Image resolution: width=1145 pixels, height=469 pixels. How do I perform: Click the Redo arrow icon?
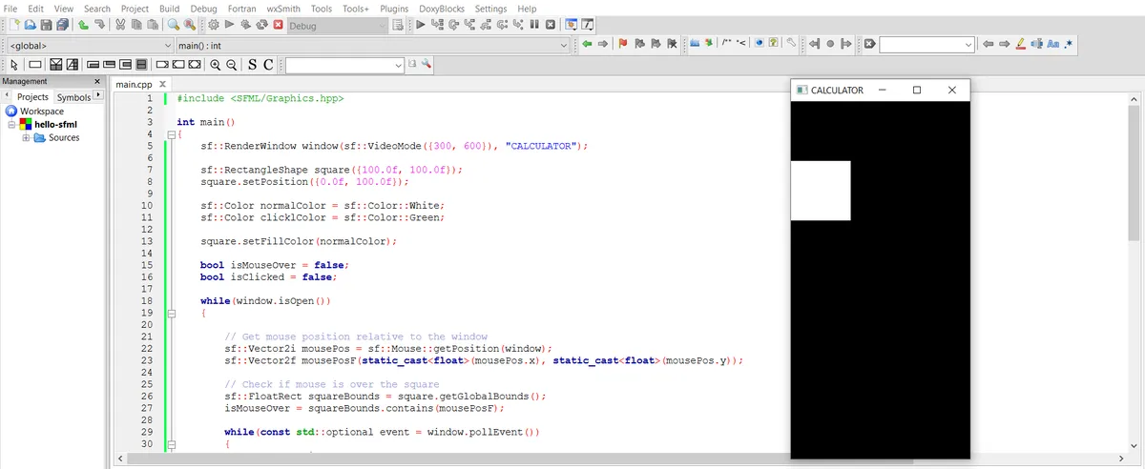pos(99,25)
